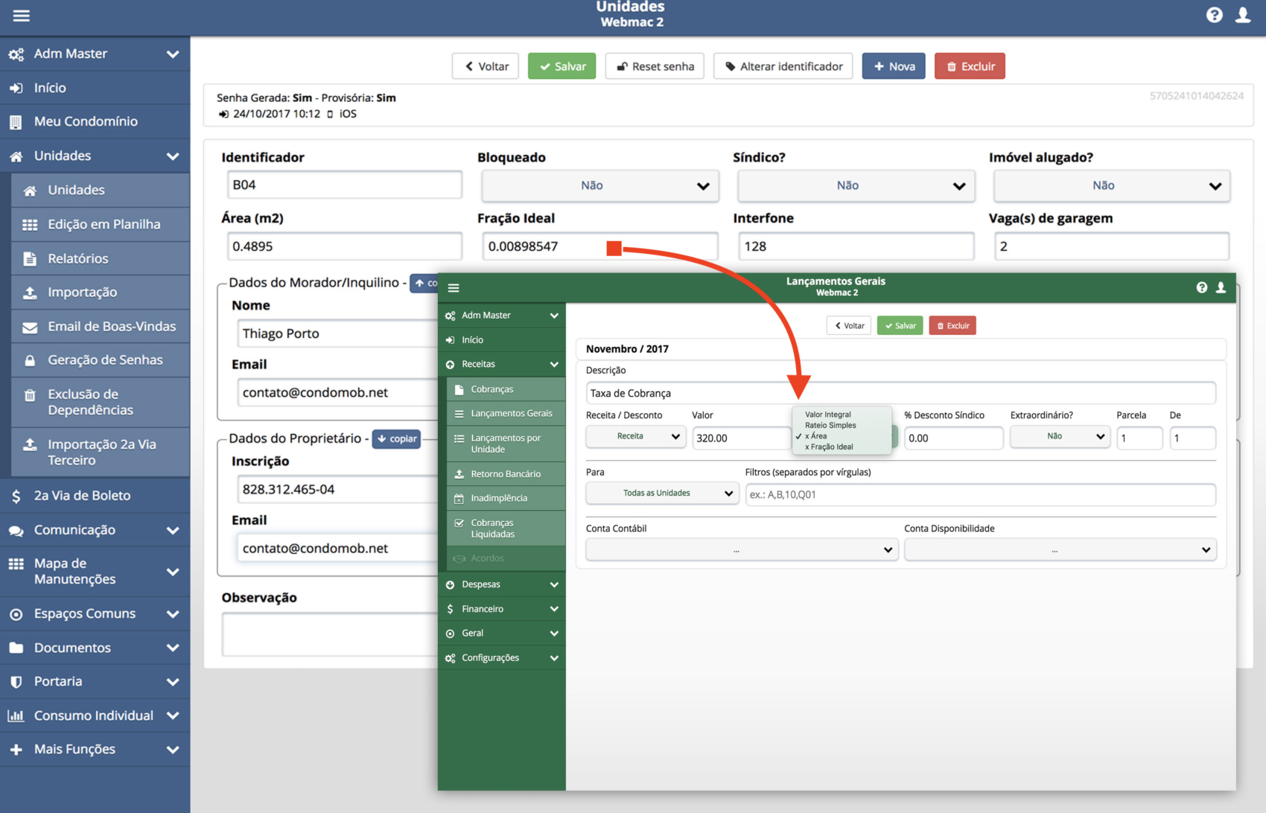Select the checked 'x Área' option in the list
The width and height of the screenshot is (1266, 813).
click(x=816, y=436)
